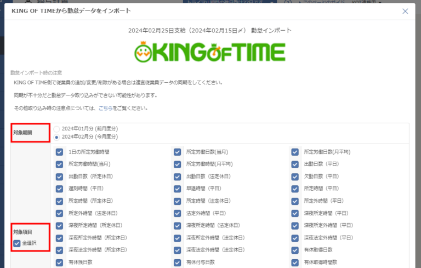The width and height of the screenshot is (421, 268).
Task: Uncheck 法定外時間（平日） checkbox
Action: (x=178, y=213)
